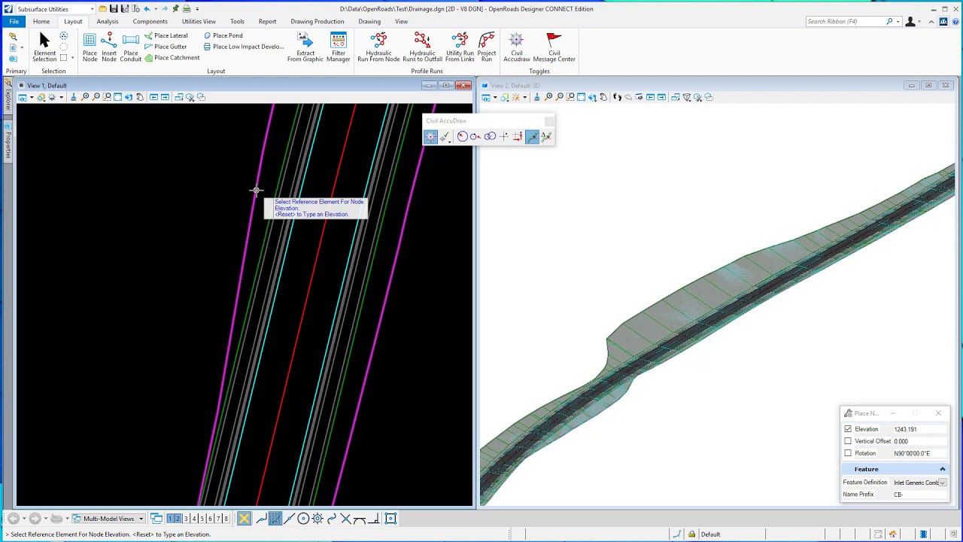Select the Place Conduit tool
The width and height of the screenshot is (963, 542).
coord(131,47)
